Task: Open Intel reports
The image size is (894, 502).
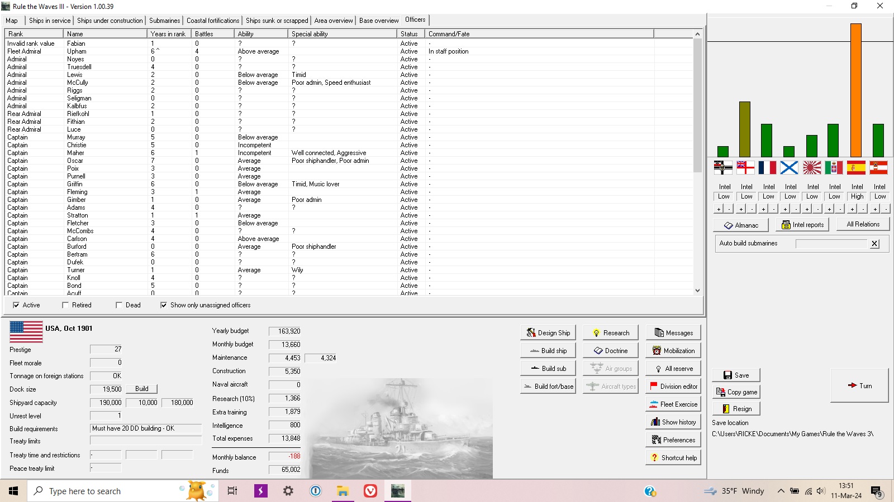Action: tap(802, 225)
